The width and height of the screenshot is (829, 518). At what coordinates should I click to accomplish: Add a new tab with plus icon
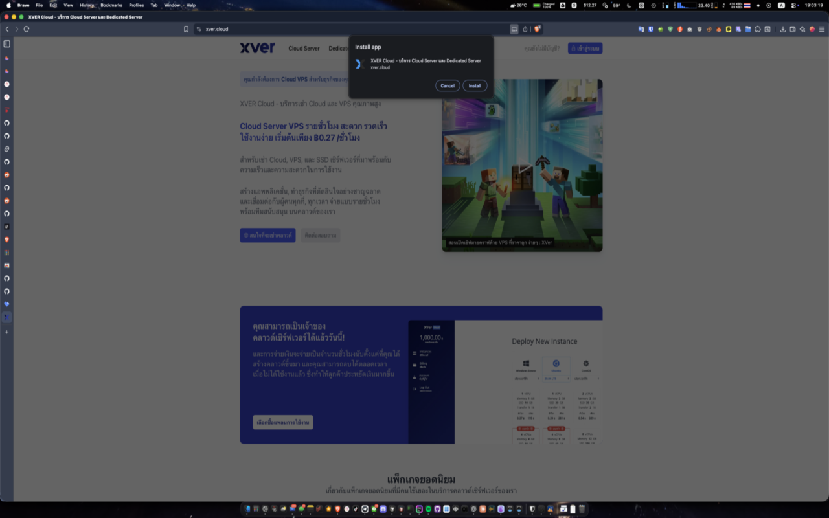click(x=7, y=332)
